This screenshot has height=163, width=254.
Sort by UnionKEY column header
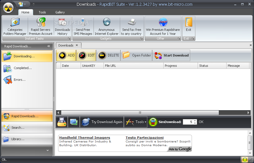click(x=92, y=66)
